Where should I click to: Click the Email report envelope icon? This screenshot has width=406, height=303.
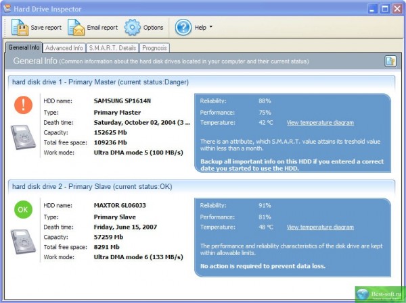point(76,28)
